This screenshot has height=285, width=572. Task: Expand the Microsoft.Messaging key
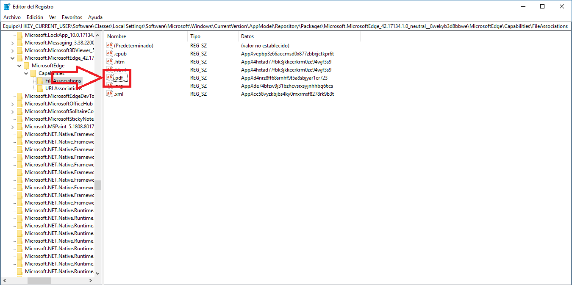pos(12,43)
